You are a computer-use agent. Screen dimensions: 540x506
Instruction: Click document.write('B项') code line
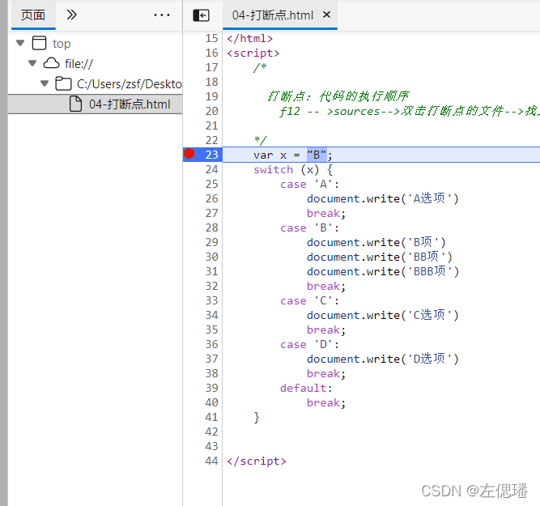376,243
